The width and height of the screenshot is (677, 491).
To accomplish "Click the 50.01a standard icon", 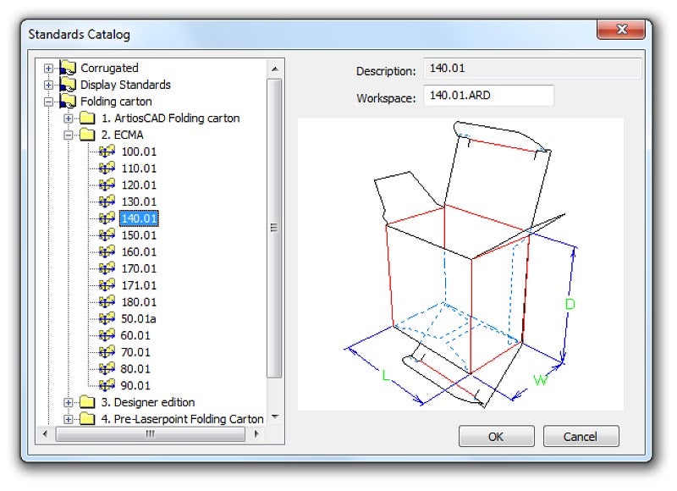I will (x=107, y=319).
